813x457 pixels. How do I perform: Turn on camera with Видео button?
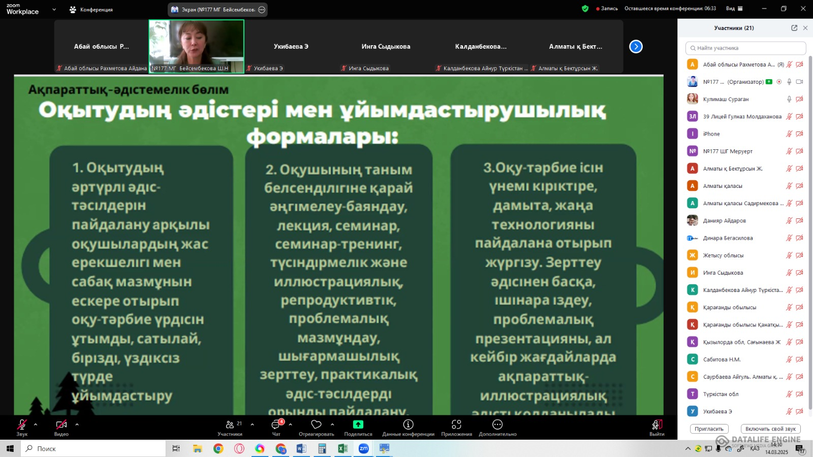(x=61, y=425)
